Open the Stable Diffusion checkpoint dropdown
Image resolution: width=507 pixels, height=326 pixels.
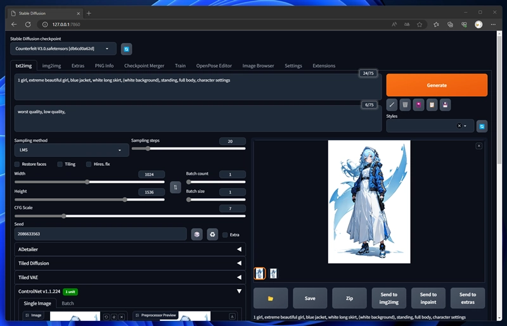63,49
